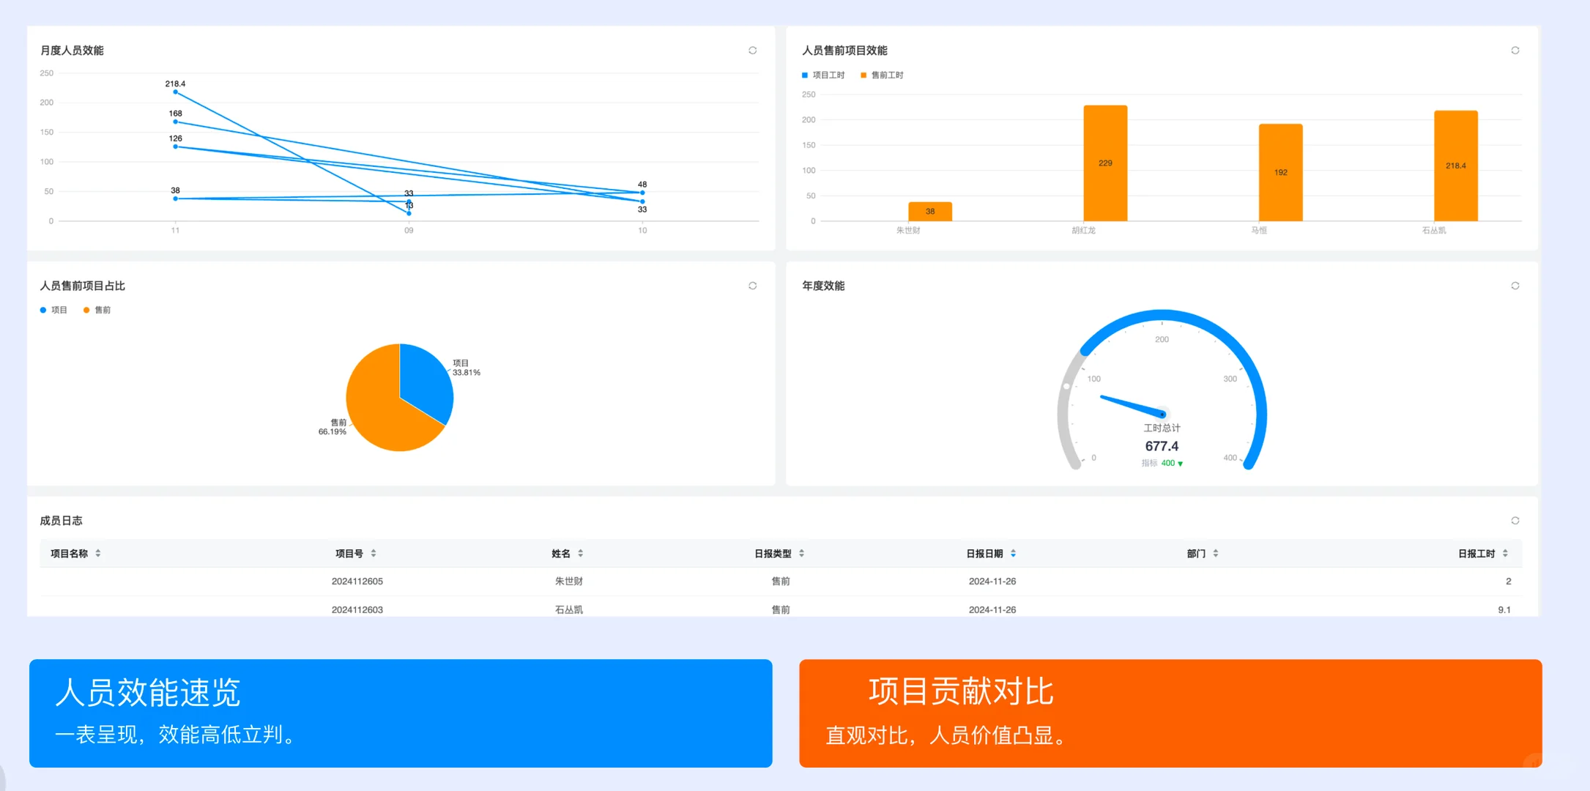Refresh the 月度人员效能 chart
Image resolution: width=1590 pixels, height=791 pixels.
point(752,50)
